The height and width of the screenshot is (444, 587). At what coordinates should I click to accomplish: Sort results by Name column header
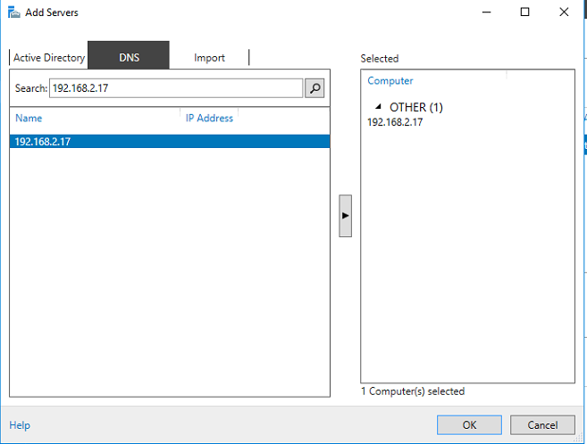point(29,118)
